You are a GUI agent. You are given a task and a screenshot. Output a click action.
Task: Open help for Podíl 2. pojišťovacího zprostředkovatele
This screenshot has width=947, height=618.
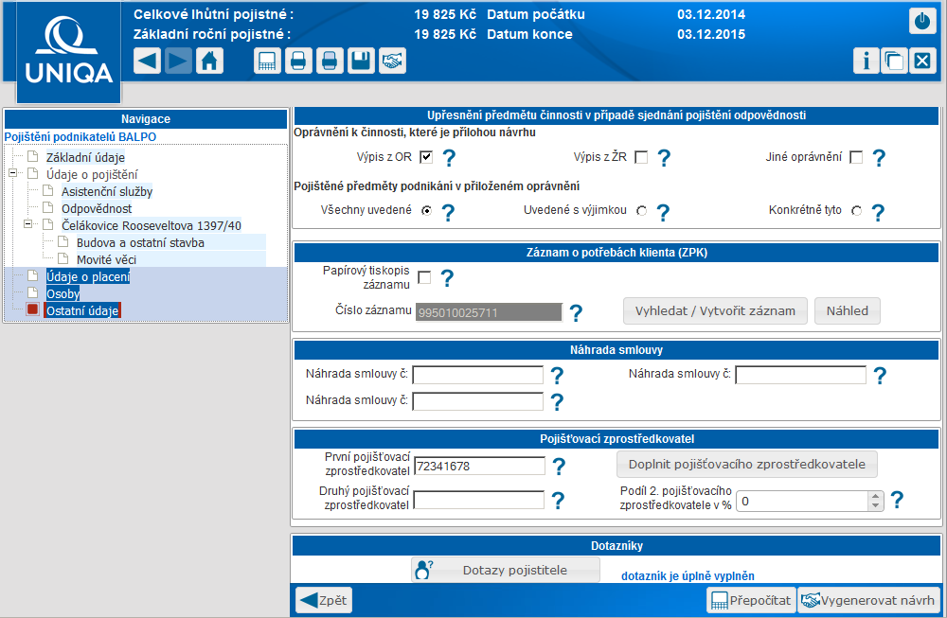(898, 499)
